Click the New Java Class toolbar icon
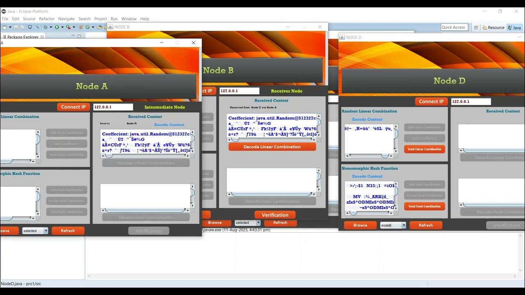Screen dimensions: 525x295 (87, 27)
